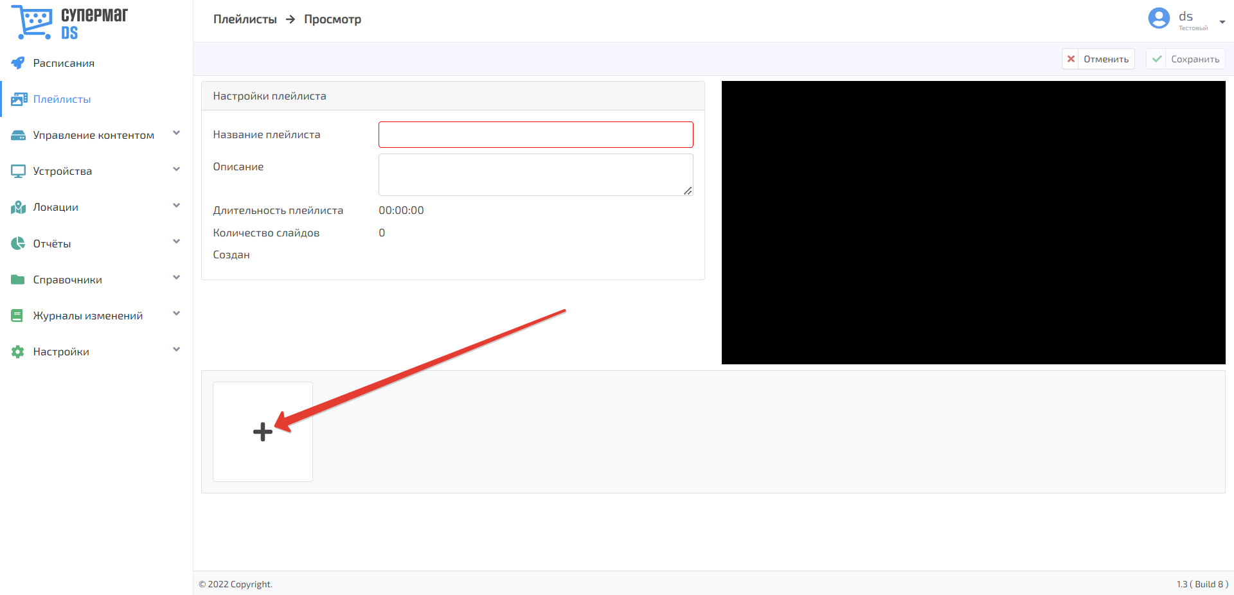Screen dimensions: 1234x595
Task: Click the playlist image icon in the sidebar
Action: point(19,99)
